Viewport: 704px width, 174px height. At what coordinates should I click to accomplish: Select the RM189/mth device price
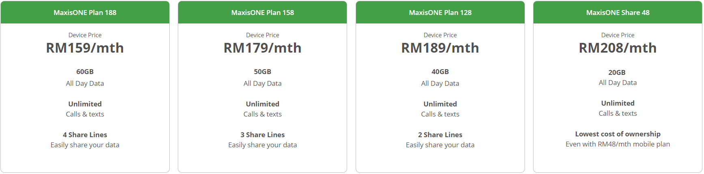click(x=440, y=48)
